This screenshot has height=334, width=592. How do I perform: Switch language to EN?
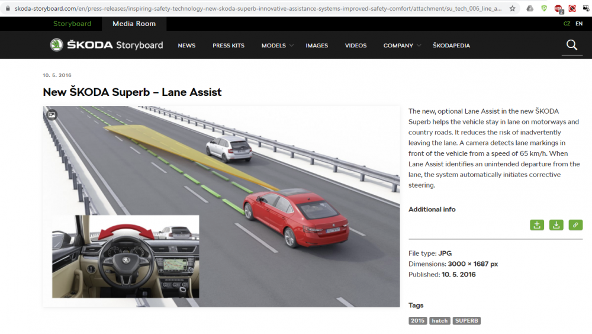pyautogui.click(x=579, y=24)
